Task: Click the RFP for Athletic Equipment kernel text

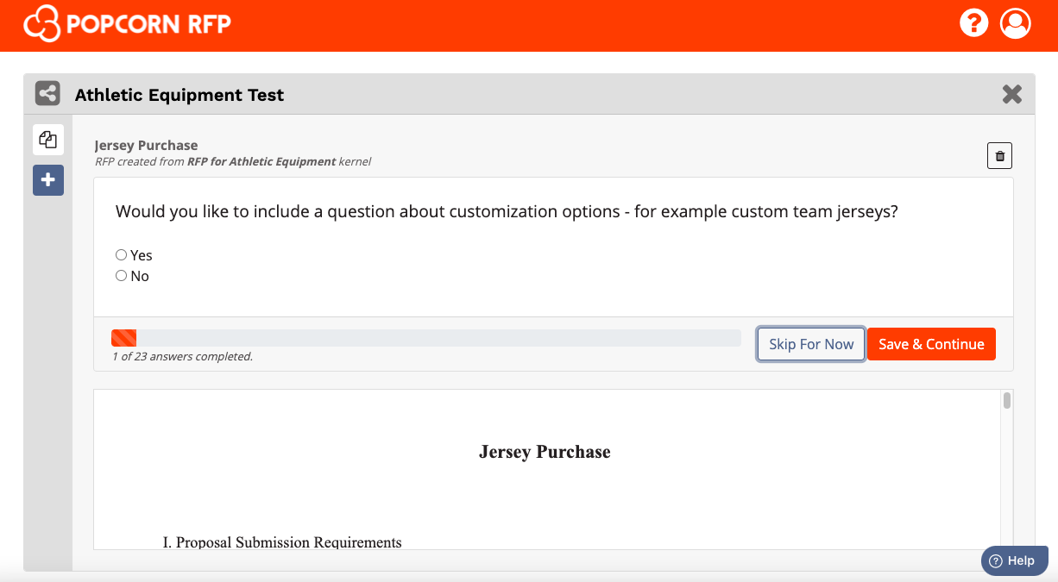Action: [261, 161]
